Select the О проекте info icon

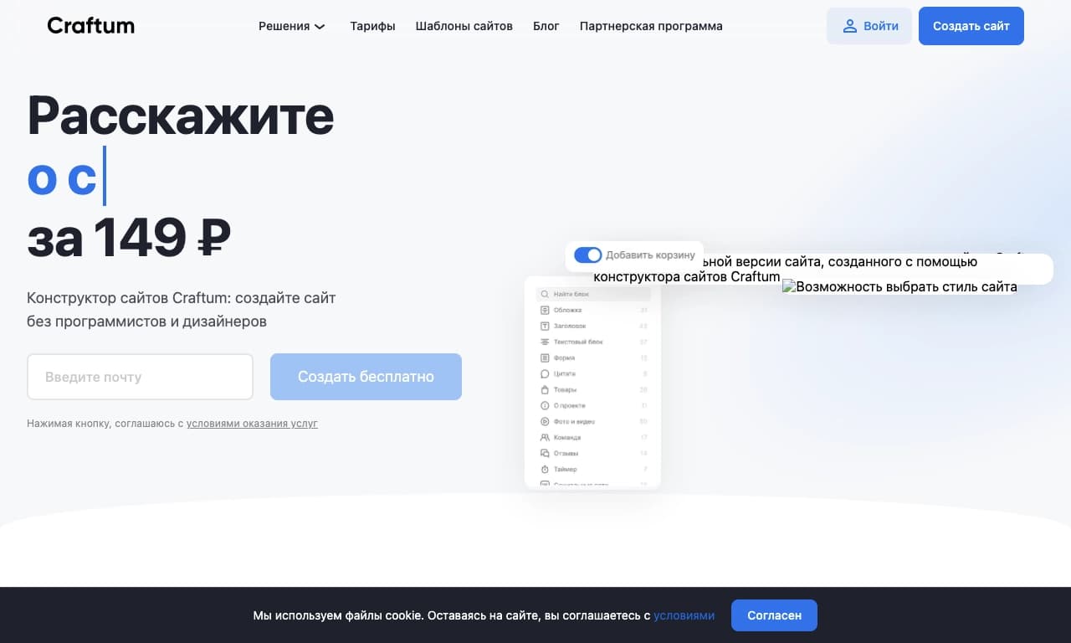coord(545,406)
